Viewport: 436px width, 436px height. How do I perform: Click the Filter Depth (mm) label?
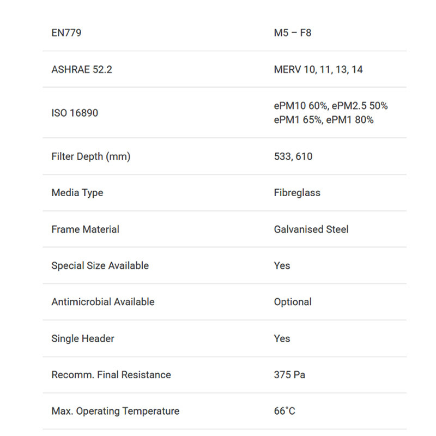91,156
